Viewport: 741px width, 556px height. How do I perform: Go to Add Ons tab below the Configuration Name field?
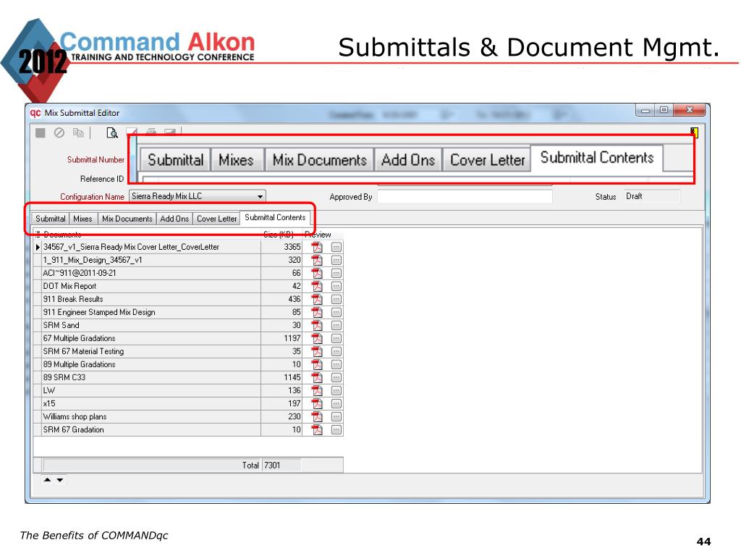pos(174,219)
